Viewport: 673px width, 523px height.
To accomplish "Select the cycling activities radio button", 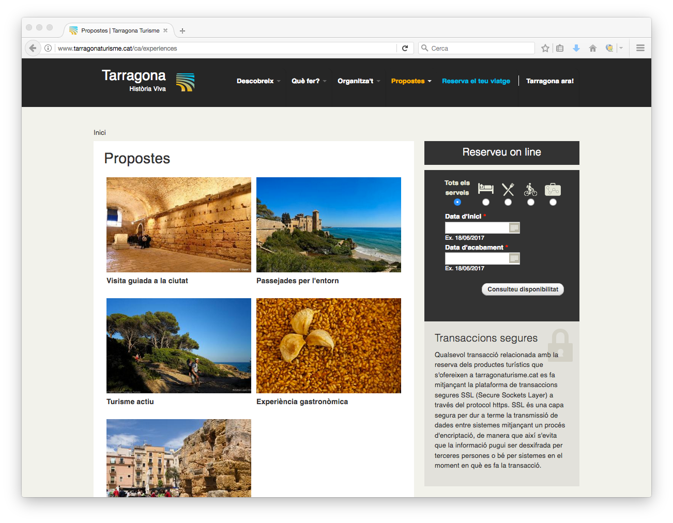I will (530, 202).
